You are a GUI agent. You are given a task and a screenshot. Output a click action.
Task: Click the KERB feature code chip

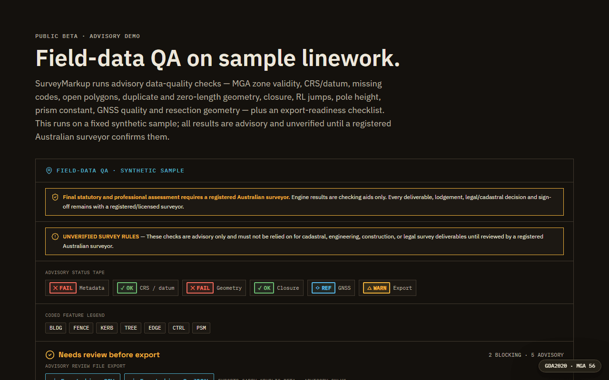tap(107, 328)
